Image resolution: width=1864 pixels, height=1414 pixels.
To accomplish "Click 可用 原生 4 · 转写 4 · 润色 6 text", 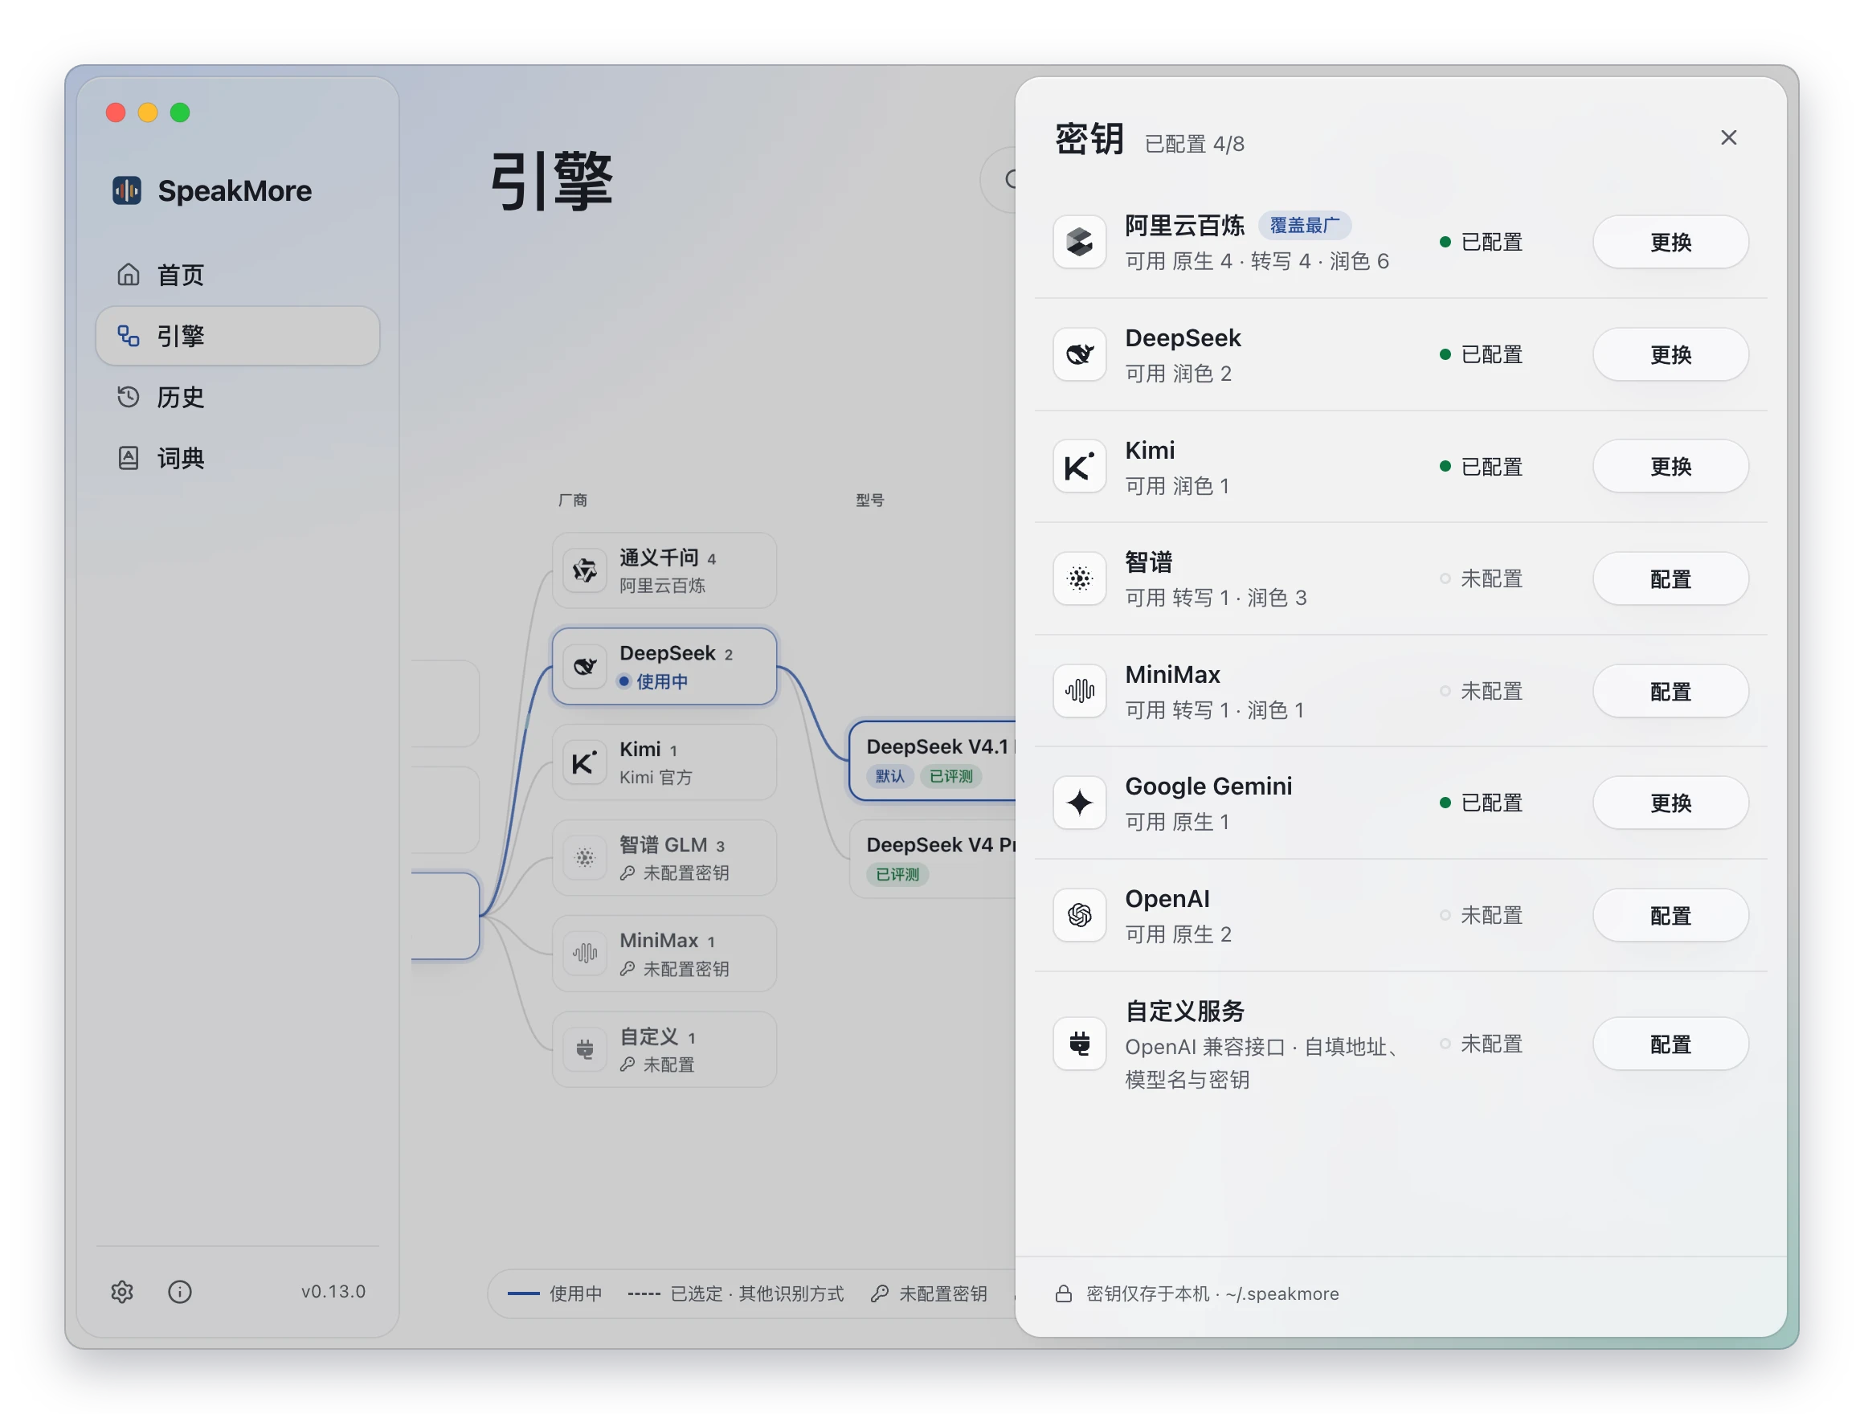I will (1257, 261).
